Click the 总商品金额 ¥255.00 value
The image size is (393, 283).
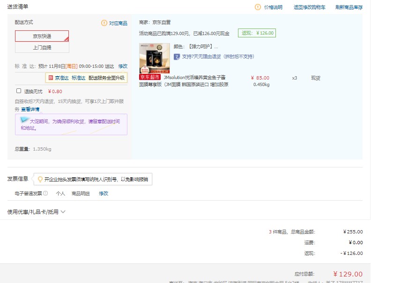353,232
